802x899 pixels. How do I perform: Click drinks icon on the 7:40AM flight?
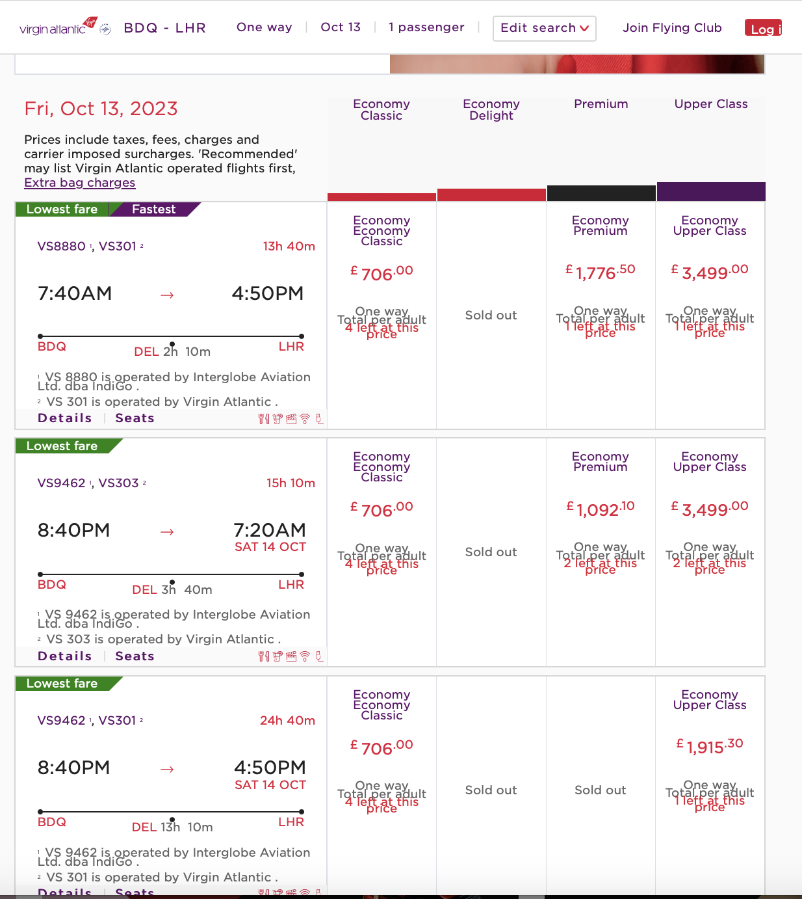click(x=278, y=419)
